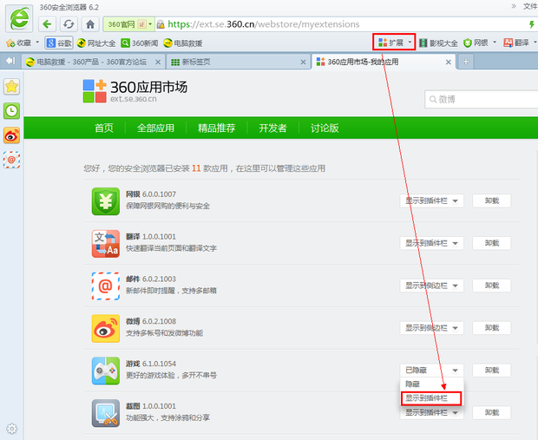Click the 360 browser logo
This screenshot has width=538, height=440.
[x=19, y=18]
